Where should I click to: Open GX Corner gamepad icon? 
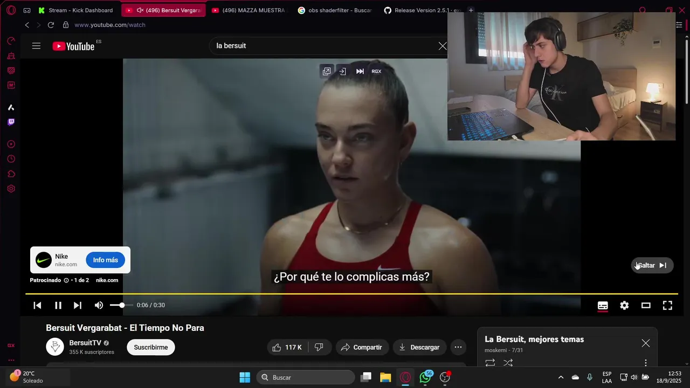[27, 10]
